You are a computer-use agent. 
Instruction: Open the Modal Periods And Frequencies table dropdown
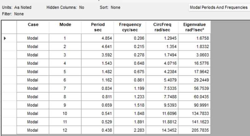click(x=219, y=8)
